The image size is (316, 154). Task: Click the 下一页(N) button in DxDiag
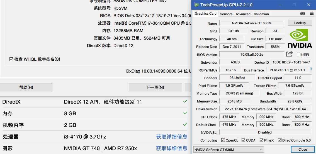[155, 87]
